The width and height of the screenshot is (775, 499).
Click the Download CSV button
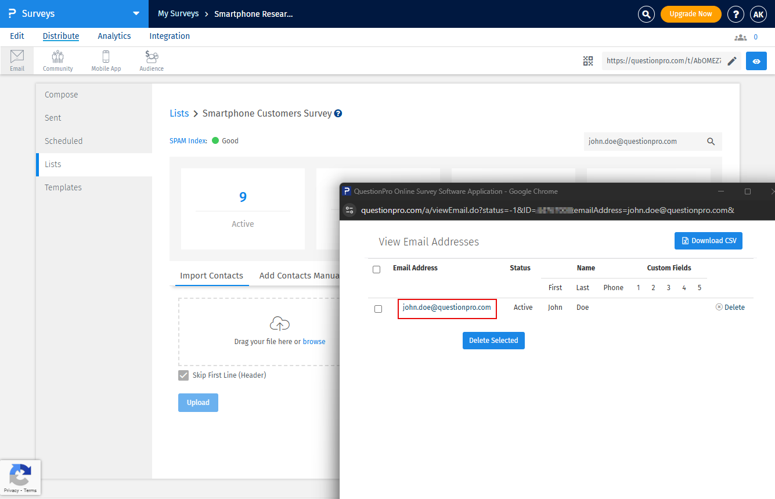(708, 241)
